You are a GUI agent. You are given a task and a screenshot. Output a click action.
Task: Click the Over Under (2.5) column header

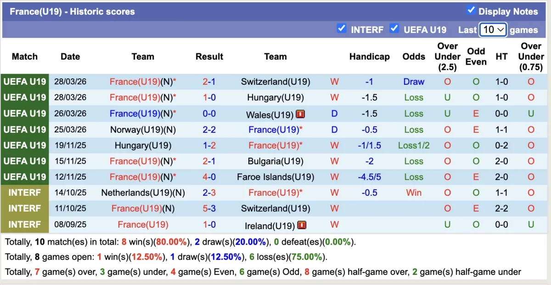click(447, 56)
